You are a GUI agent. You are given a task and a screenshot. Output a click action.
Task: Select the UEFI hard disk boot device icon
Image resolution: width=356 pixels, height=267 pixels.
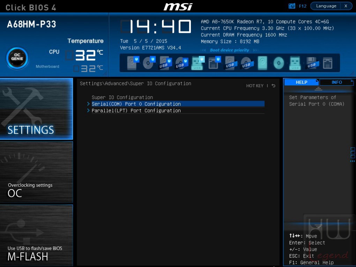click(133, 63)
